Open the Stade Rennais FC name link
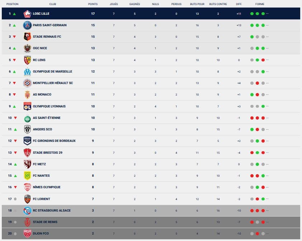Screen dimensions: 302x241 click(x=47, y=37)
